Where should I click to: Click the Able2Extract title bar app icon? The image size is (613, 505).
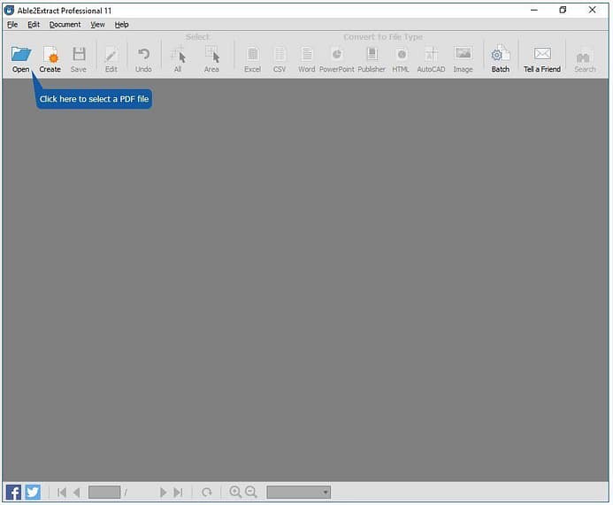click(9, 10)
